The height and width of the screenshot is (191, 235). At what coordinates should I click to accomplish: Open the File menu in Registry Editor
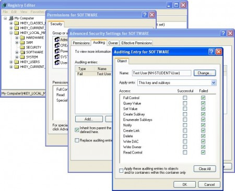click(5, 12)
